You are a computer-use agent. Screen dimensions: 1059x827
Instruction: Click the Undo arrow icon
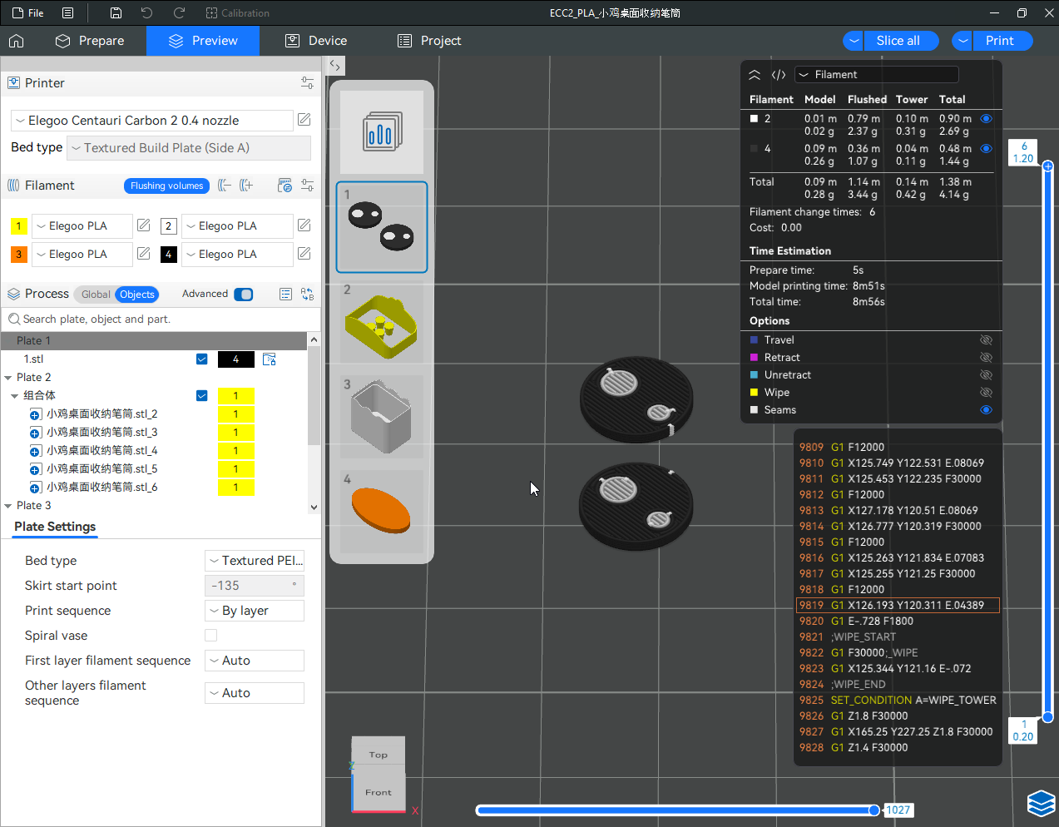pos(147,13)
